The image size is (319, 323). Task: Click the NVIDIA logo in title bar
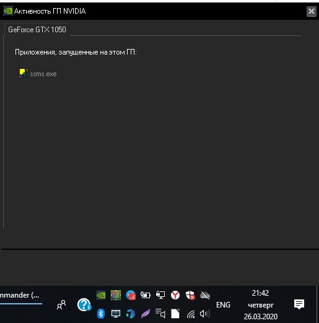click(8, 11)
